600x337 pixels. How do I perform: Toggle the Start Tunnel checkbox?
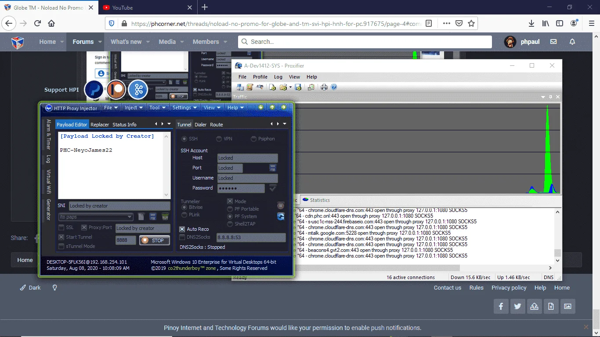61,237
